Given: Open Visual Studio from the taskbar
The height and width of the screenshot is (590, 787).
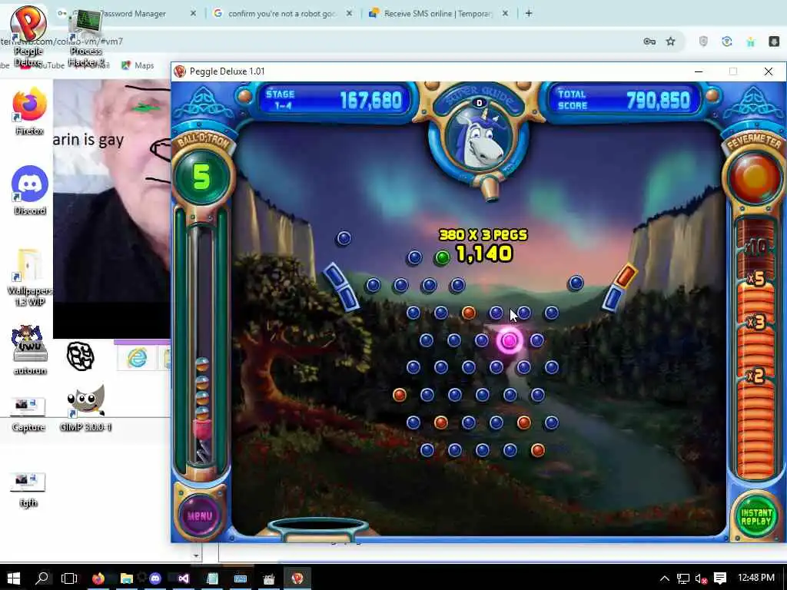Looking at the screenshot, I should 184,578.
